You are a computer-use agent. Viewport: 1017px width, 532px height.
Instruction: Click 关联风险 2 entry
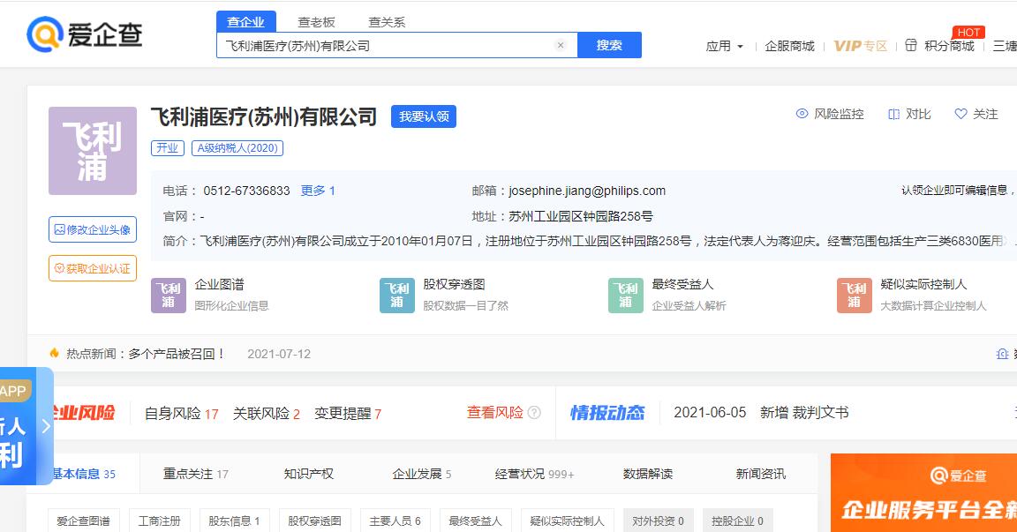[x=267, y=414]
